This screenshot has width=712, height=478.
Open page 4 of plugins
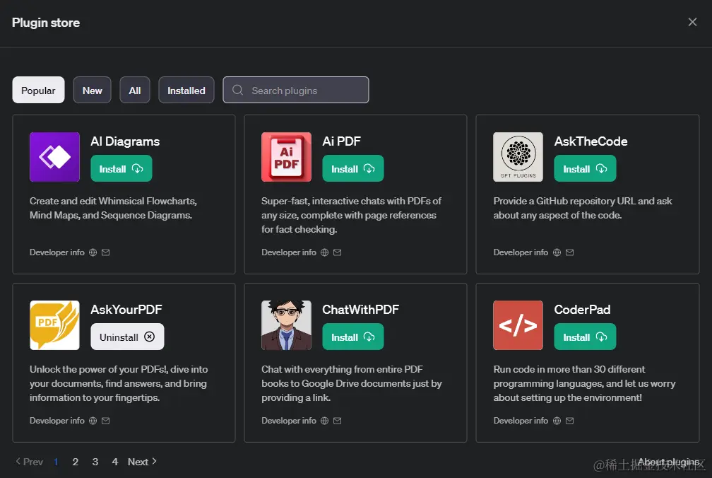pyautogui.click(x=115, y=462)
